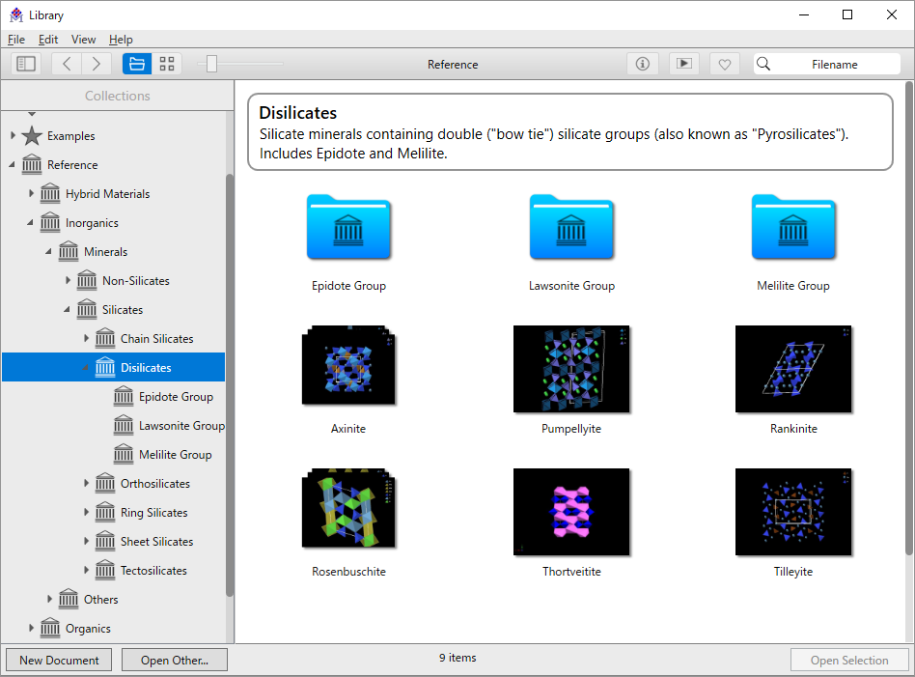Select Tectosilicates in the tree
The height and width of the screenshot is (677, 915).
[x=153, y=571]
